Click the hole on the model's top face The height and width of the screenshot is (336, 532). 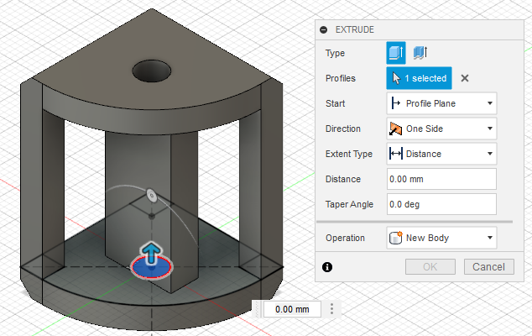tap(152, 71)
